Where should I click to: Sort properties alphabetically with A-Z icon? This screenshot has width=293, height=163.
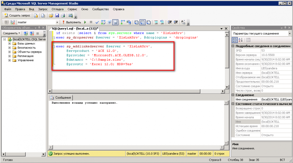(241, 40)
